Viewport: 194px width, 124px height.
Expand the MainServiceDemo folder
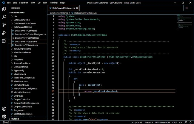pos(22,52)
